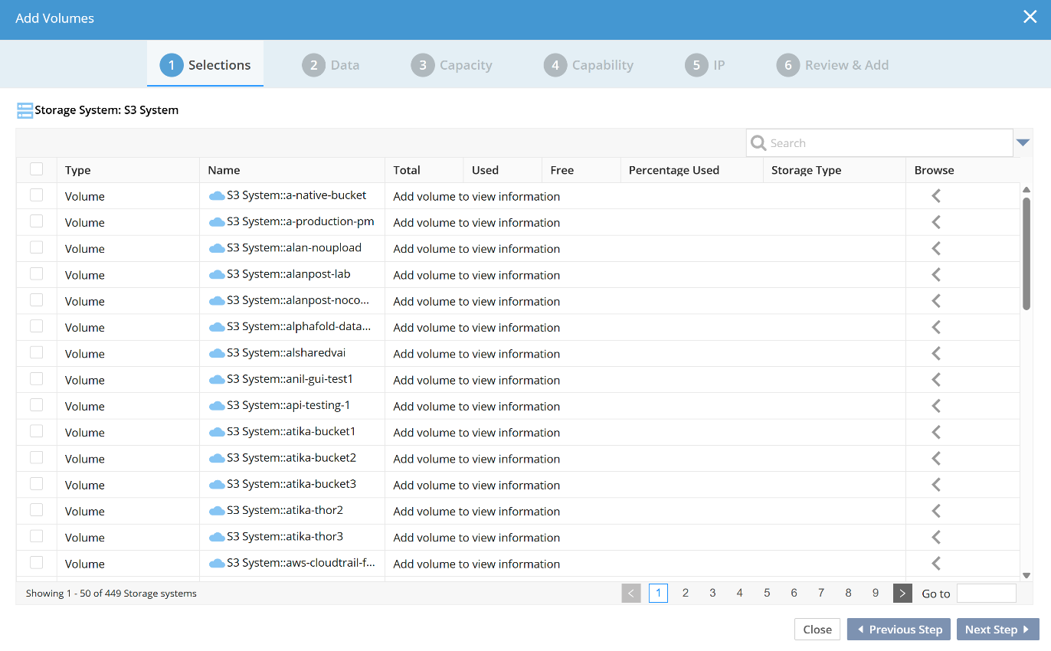Select the alanpost-lab checkbox
1051x651 pixels.
(36, 273)
